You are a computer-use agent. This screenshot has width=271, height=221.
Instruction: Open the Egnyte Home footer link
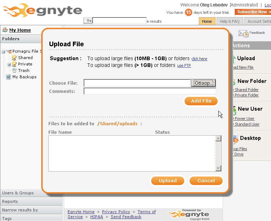click(x=81, y=212)
